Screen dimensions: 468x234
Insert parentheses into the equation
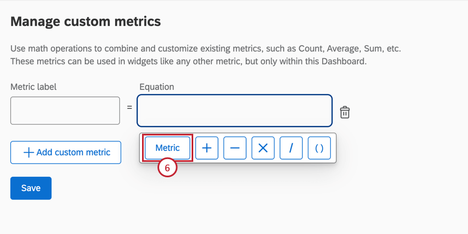[x=319, y=148]
